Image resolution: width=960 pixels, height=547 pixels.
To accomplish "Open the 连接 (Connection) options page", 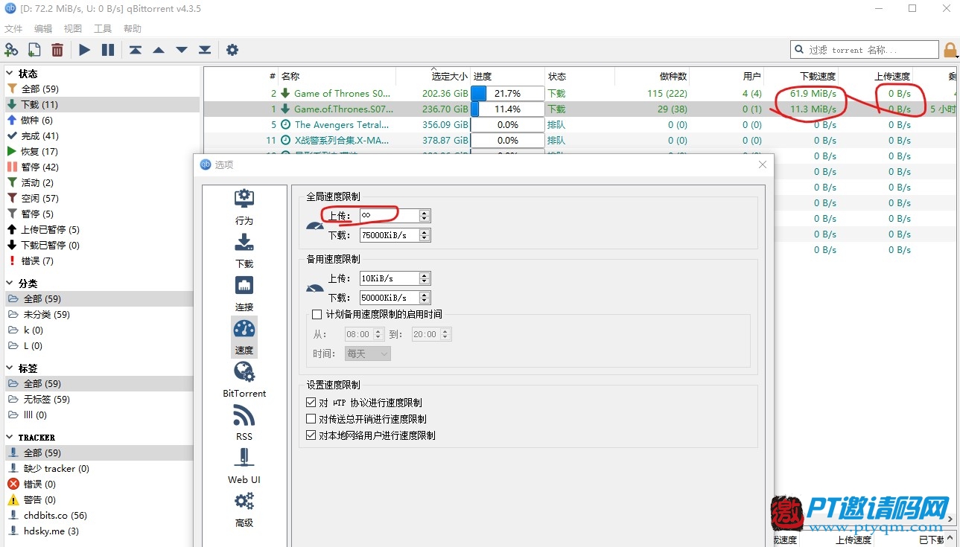I will click(x=244, y=293).
